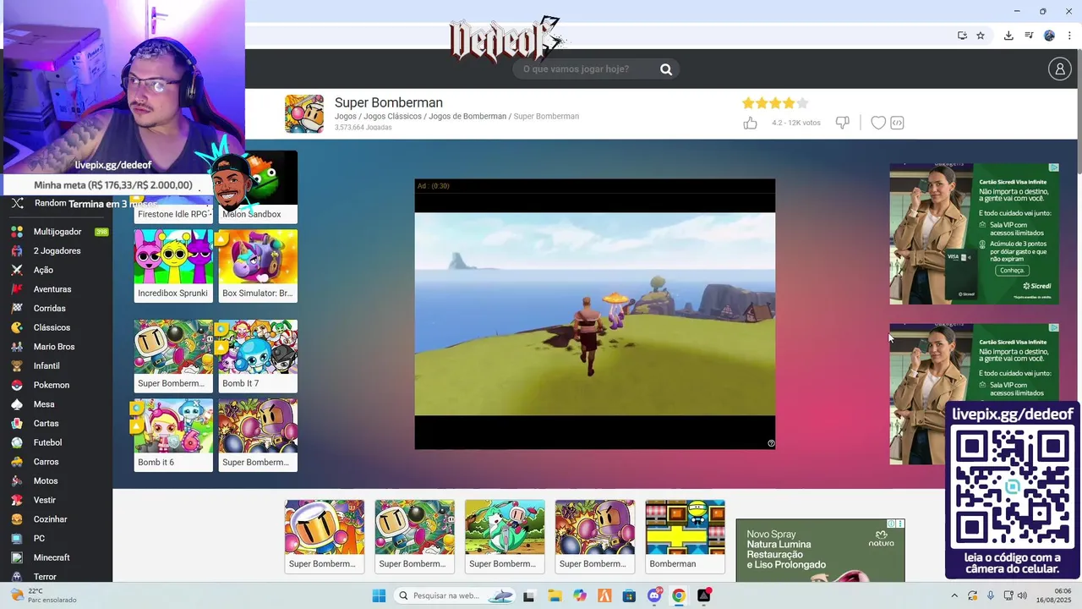This screenshot has width=1082, height=609.
Task: Open the Chrome three-dot menu
Action: (1069, 36)
